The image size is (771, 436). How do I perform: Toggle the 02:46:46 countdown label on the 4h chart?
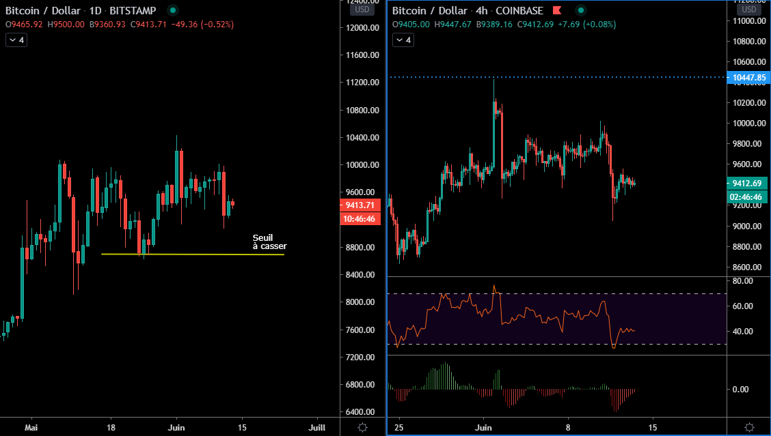747,197
